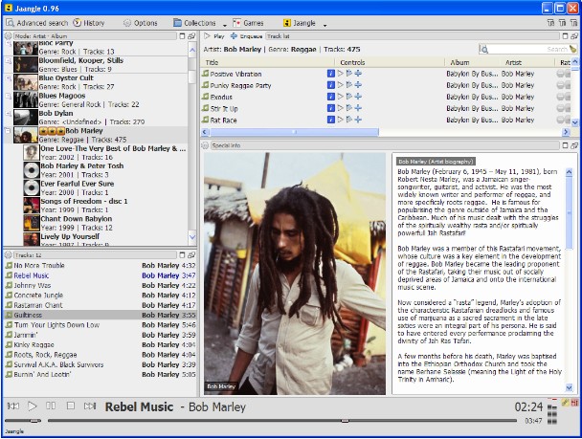582x439 pixels.
Task: Sort track list by Album column
Action: [459, 62]
